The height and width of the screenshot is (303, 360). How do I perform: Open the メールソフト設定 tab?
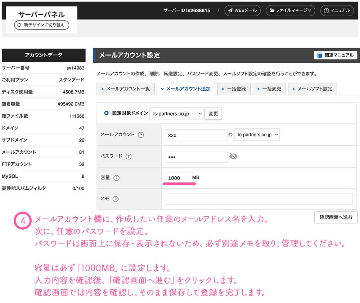pyautogui.click(x=312, y=89)
